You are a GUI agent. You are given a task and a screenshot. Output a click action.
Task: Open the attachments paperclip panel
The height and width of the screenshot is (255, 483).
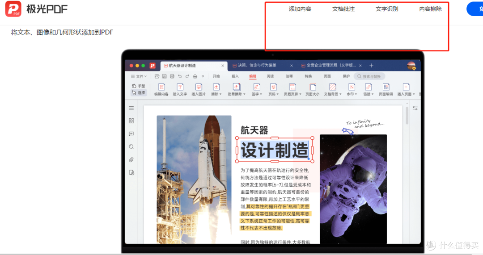click(131, 159)
